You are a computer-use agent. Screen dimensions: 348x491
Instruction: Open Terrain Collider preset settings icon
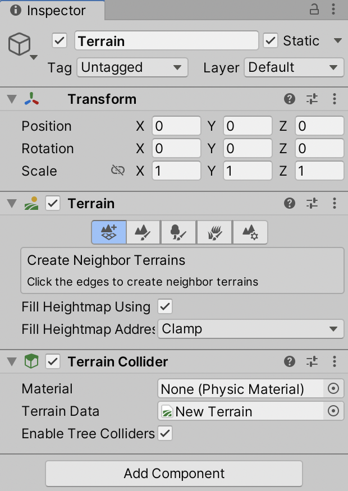[312, 362]
